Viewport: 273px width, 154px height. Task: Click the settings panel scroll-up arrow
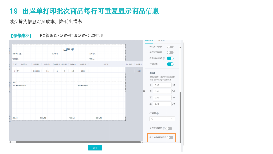pos(180,47)
